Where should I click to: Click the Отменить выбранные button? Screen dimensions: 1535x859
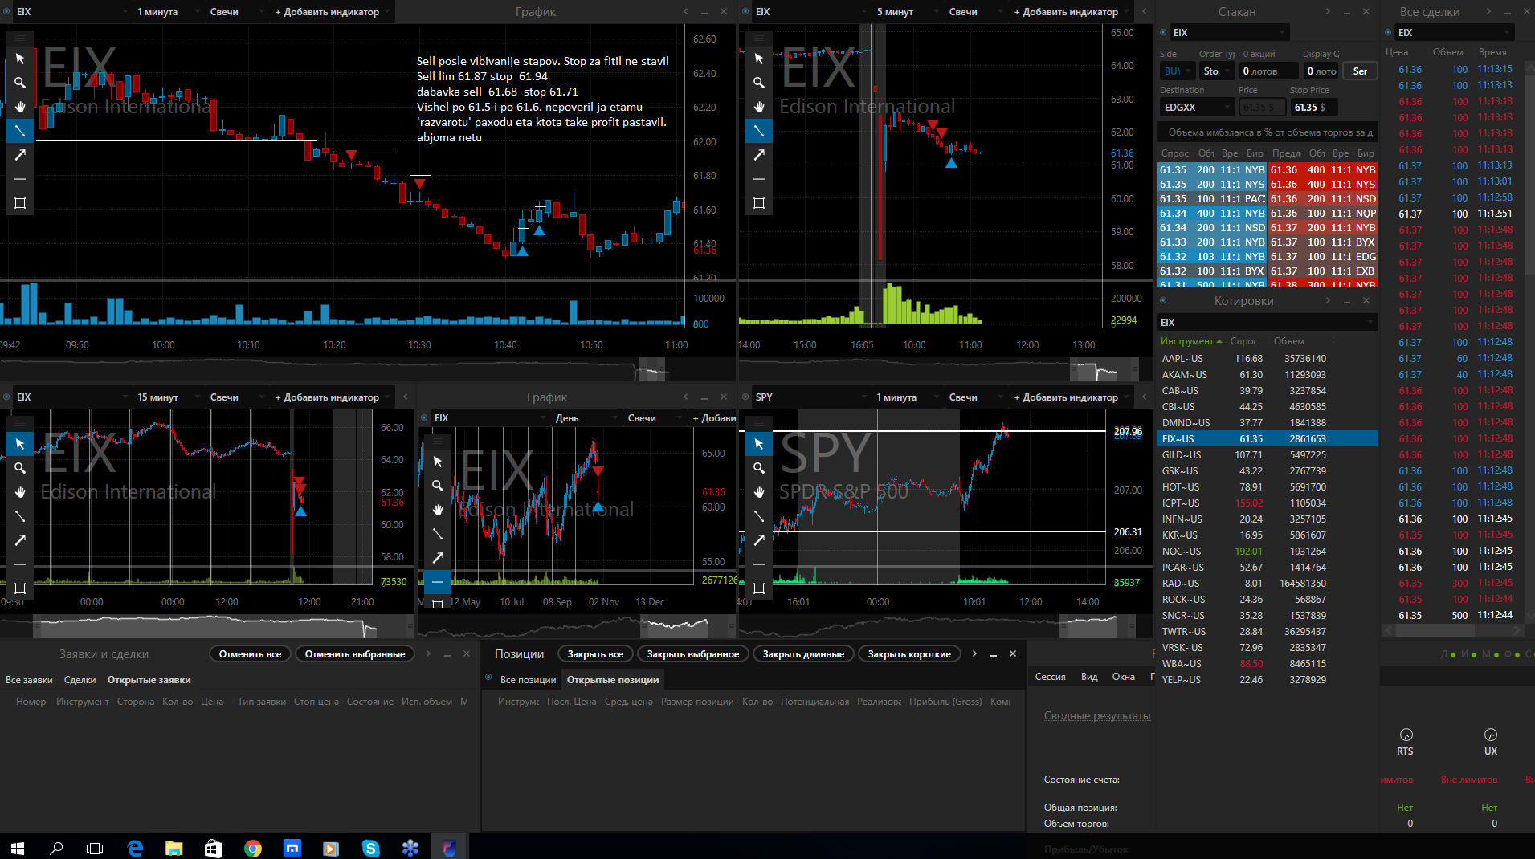[355, 654]
